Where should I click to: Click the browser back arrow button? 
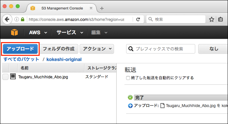tap(7, 19)
